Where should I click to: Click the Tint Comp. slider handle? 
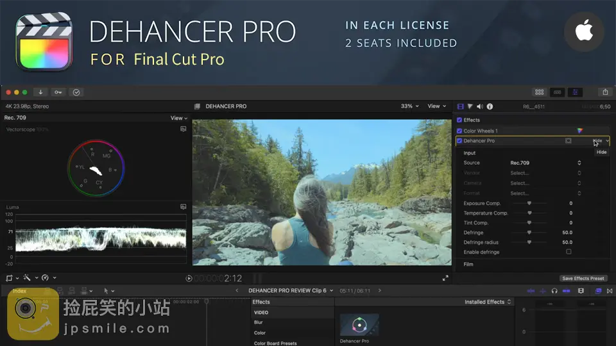click(x=529, y=223)
